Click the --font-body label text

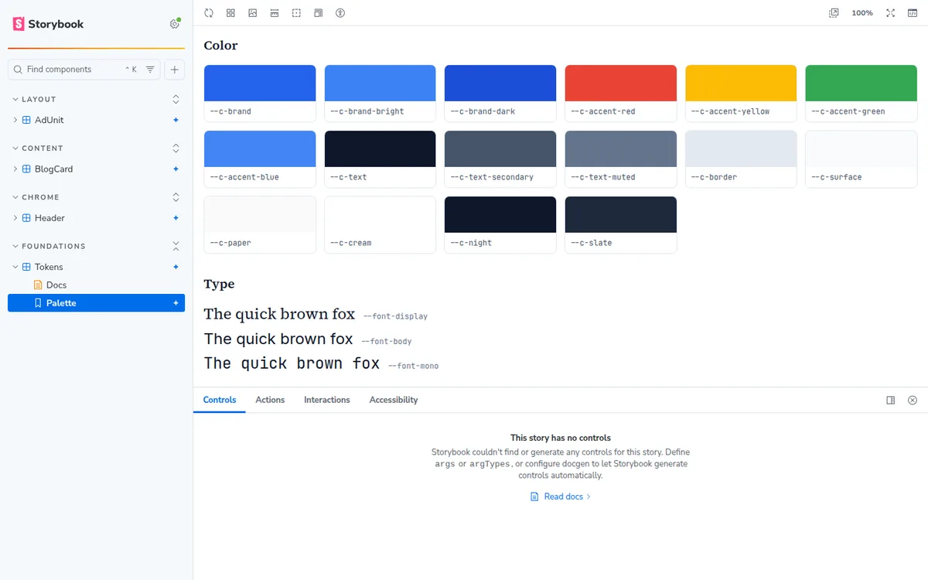(387, 341)
